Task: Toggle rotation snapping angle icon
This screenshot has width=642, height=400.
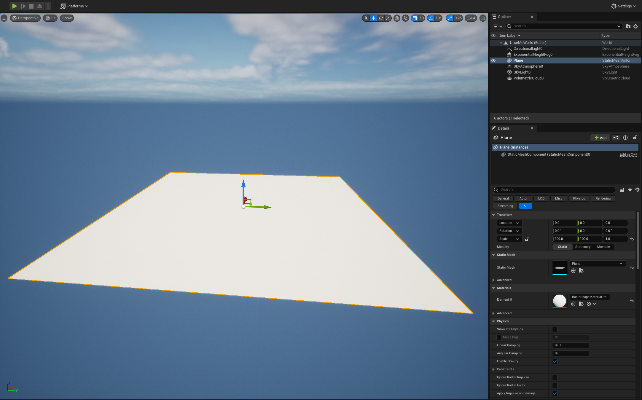Action: tap(431, 18)
